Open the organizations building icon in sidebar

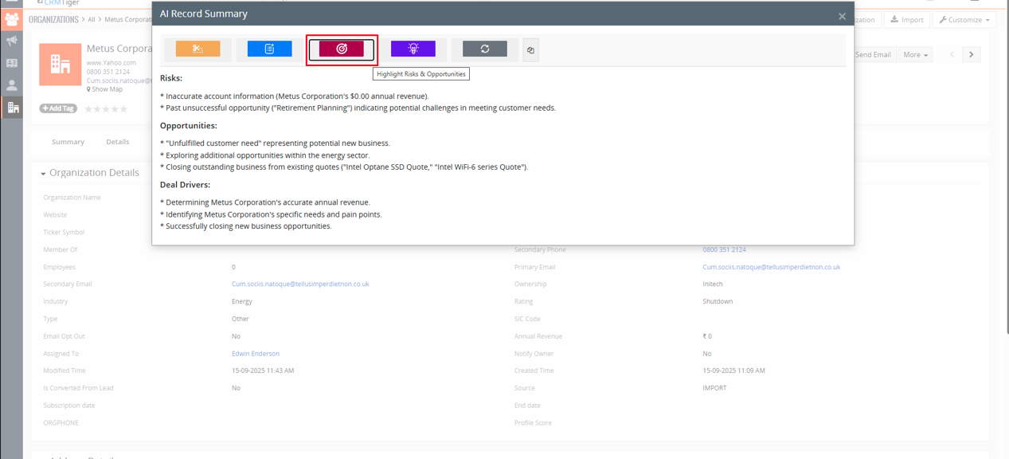point(13,108)
